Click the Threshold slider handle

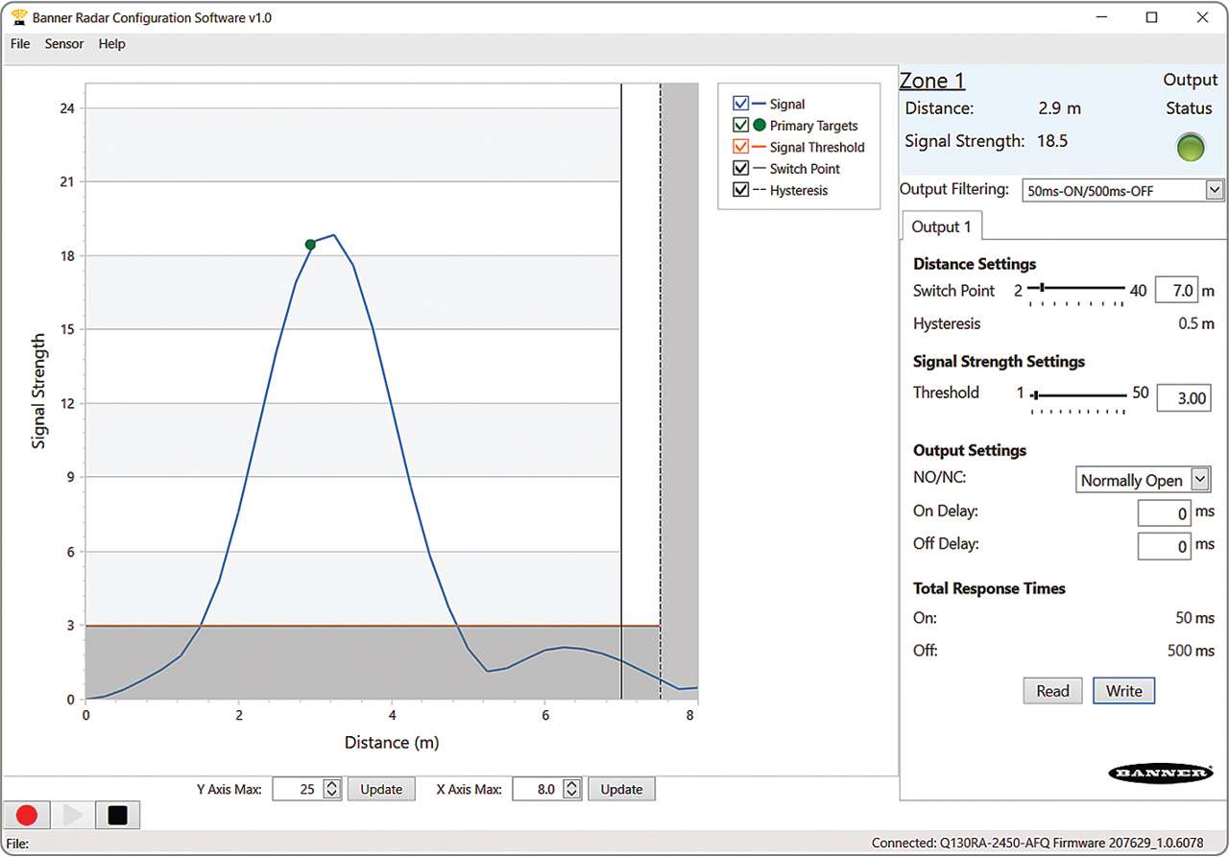(x=1035, y=393)
